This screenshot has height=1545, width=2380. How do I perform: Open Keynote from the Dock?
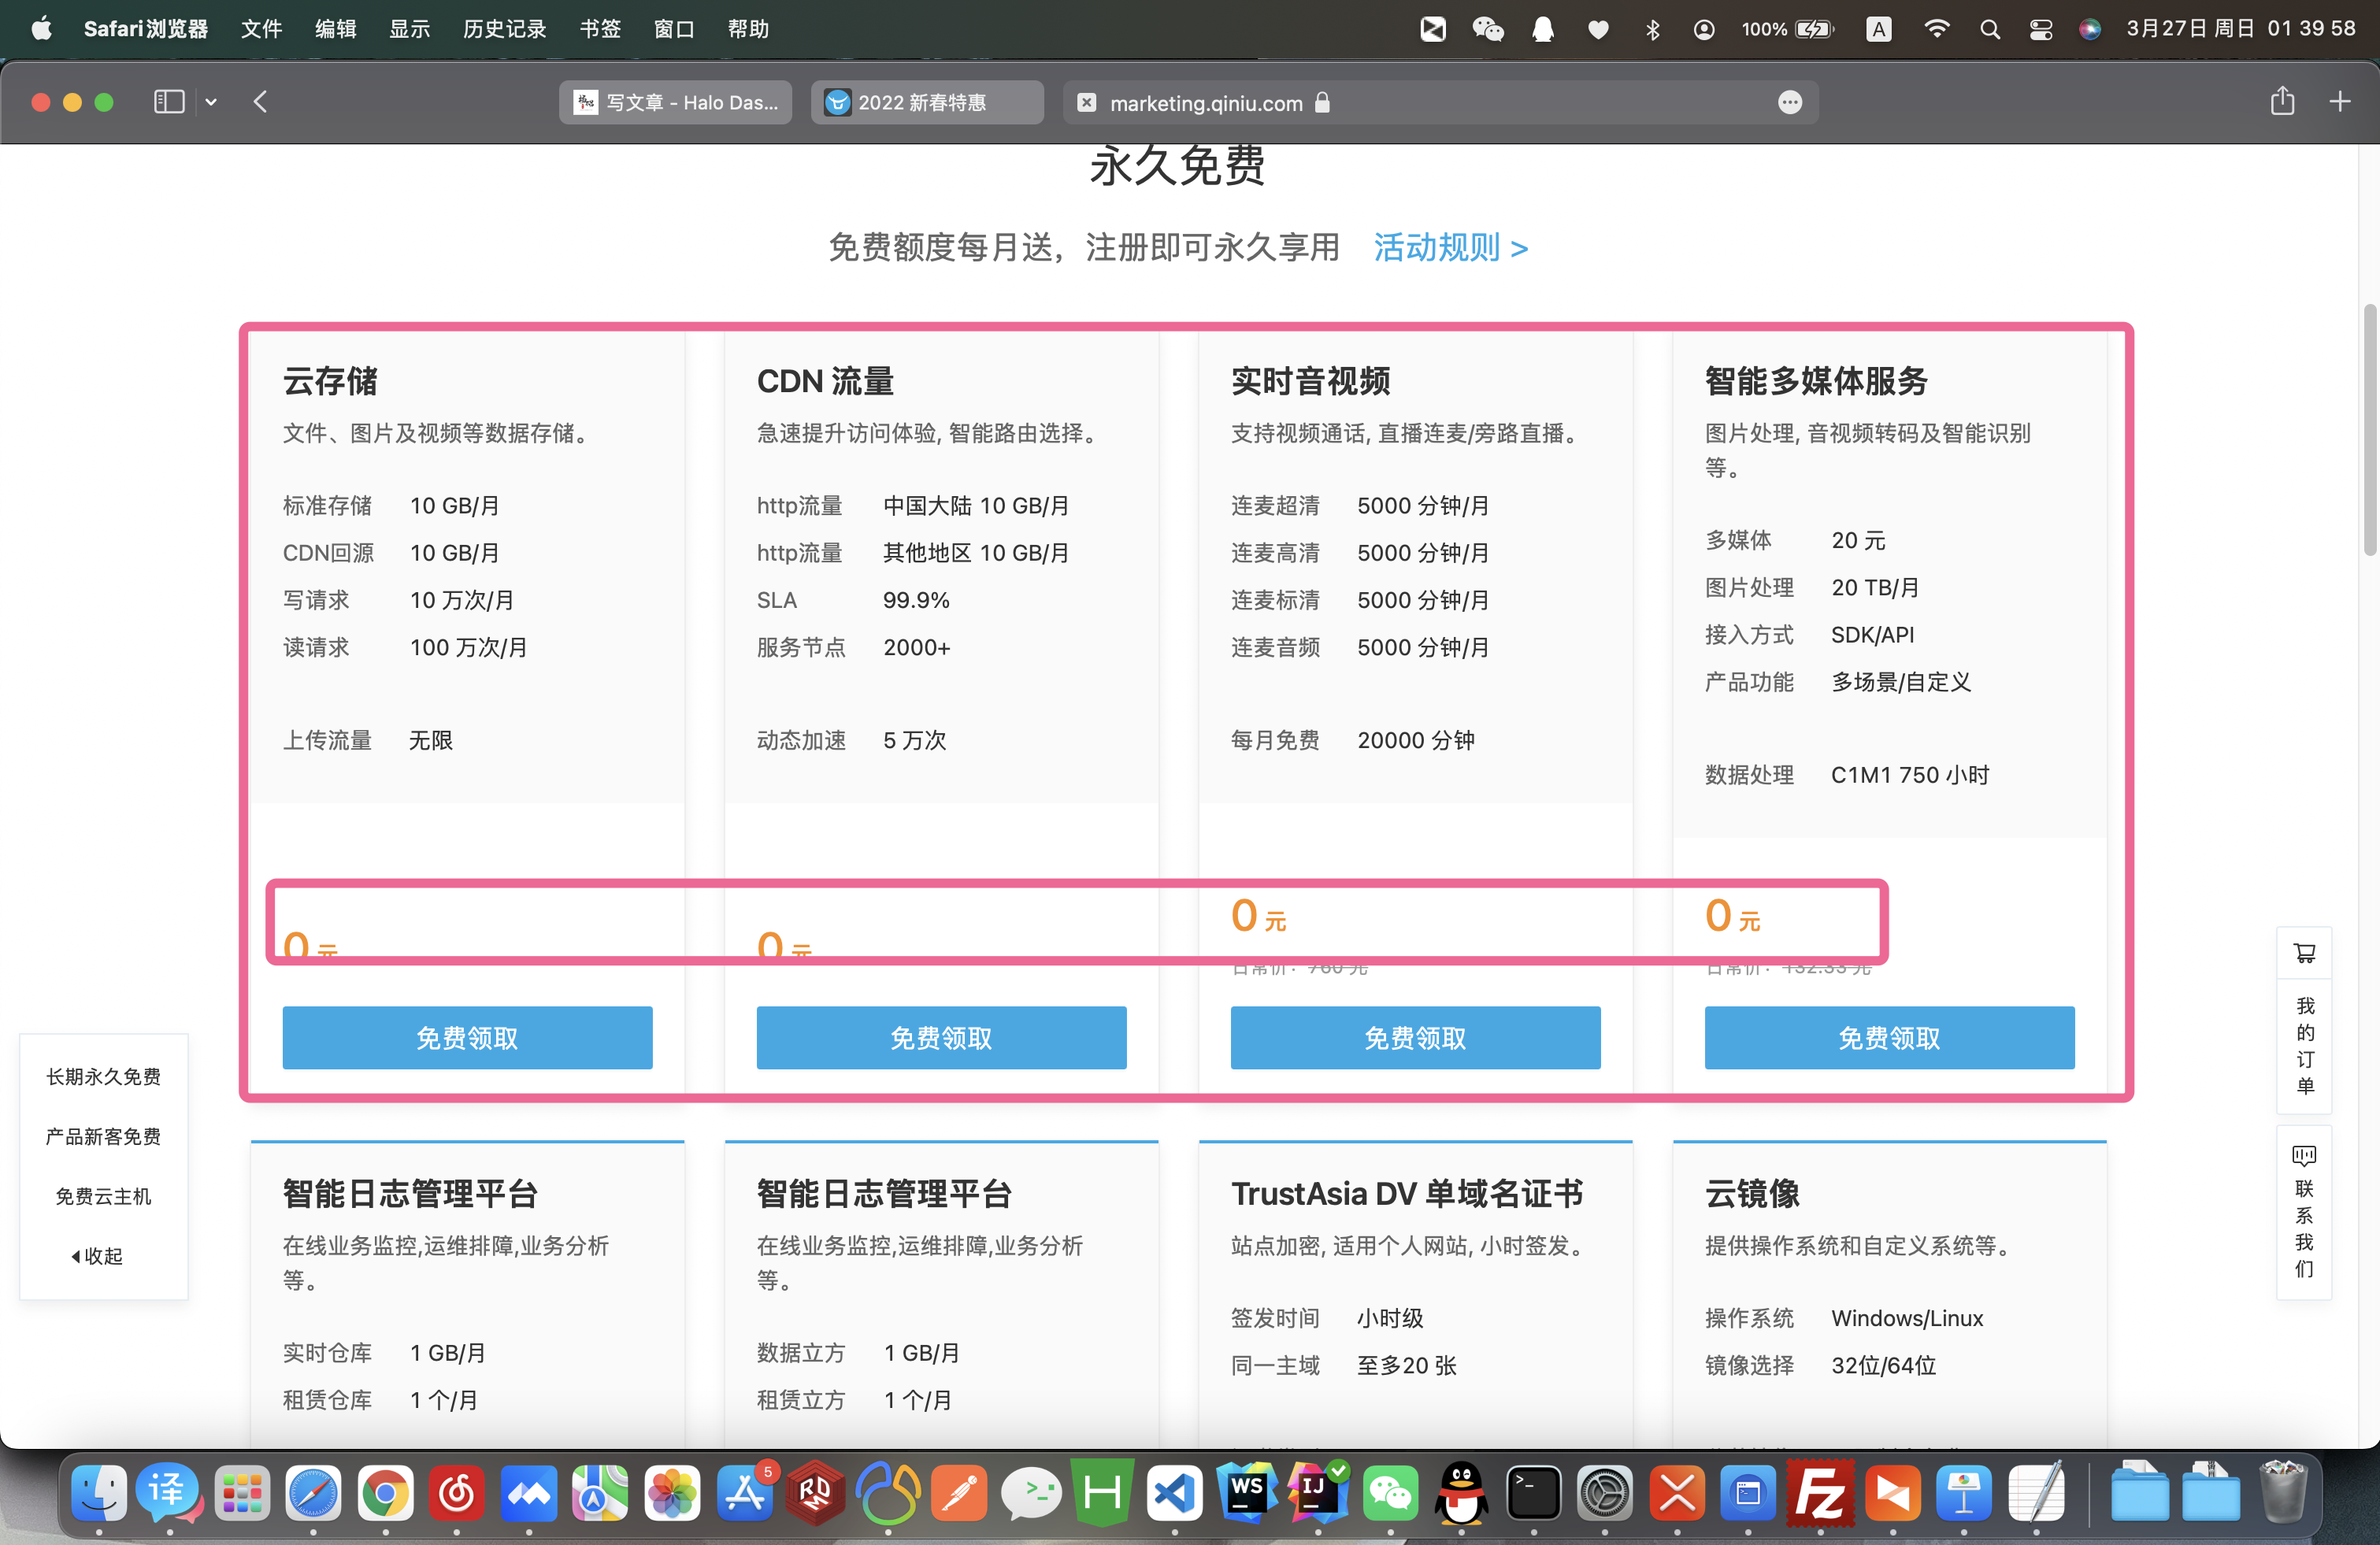1963,1494
